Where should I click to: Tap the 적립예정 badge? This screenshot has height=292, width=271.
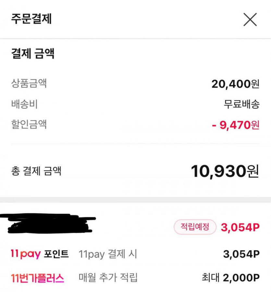[195, 227]
